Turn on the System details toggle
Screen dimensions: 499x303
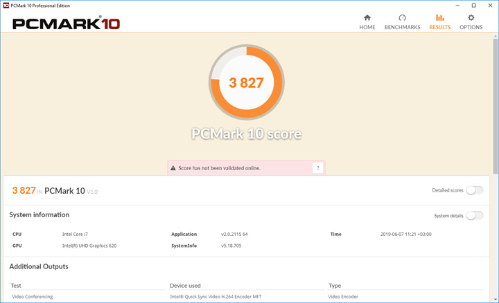(475, 216)
